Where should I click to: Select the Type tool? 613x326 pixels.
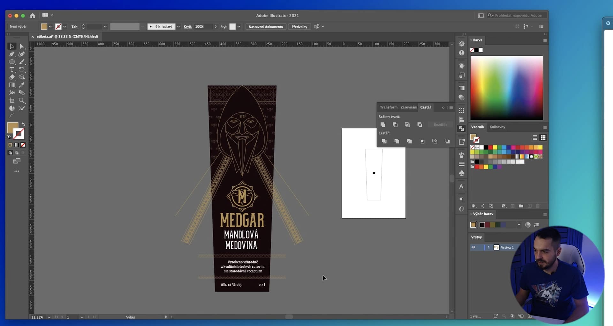pos(12,69)
